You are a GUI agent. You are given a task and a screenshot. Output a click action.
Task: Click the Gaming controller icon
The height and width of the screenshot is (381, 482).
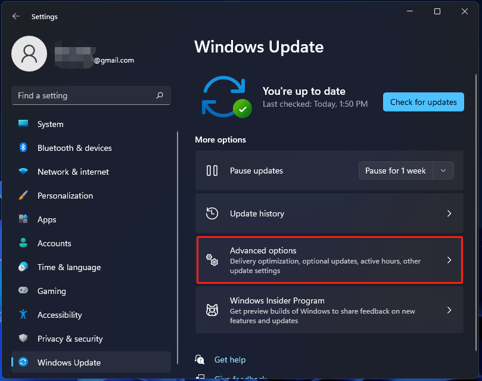(23, 290)
